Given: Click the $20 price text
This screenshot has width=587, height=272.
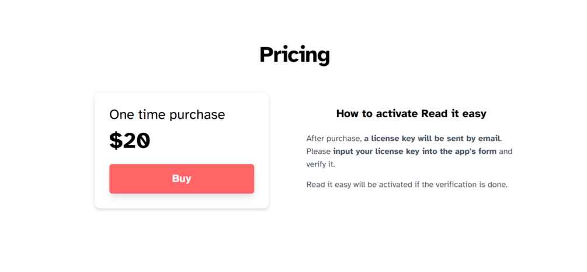Looking at the screenshot, I should coord(130,141).
